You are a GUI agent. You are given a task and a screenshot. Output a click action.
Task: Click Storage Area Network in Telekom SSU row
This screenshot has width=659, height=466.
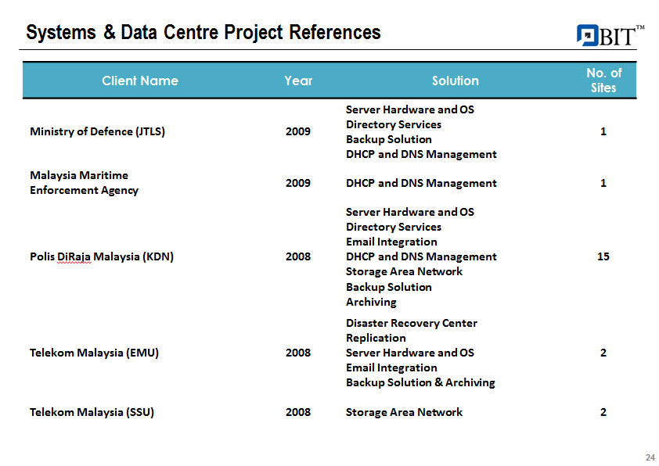(404, 412)
